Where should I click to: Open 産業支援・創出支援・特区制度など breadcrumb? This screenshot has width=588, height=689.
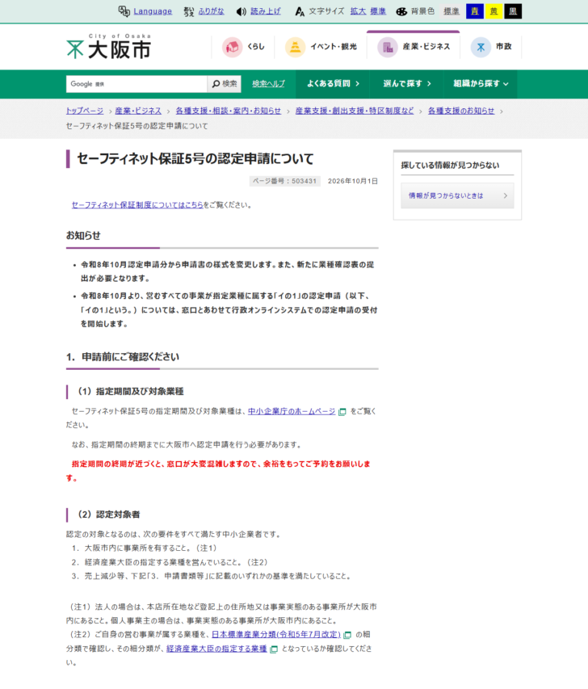[x=355, y=111]
